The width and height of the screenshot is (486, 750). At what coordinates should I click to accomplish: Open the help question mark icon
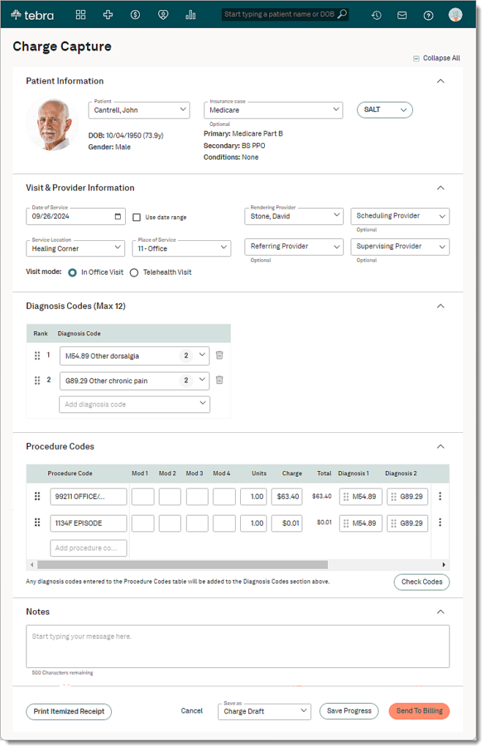(x=429, y=15)
